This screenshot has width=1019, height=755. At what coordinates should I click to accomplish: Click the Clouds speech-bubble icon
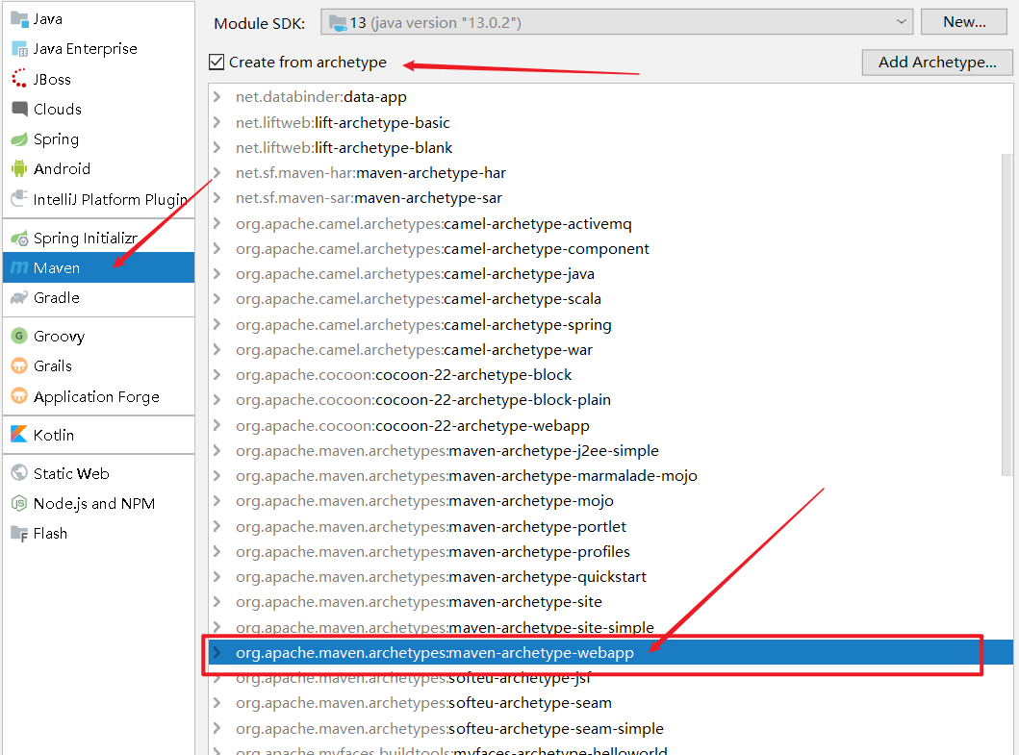tap(19, 109)
